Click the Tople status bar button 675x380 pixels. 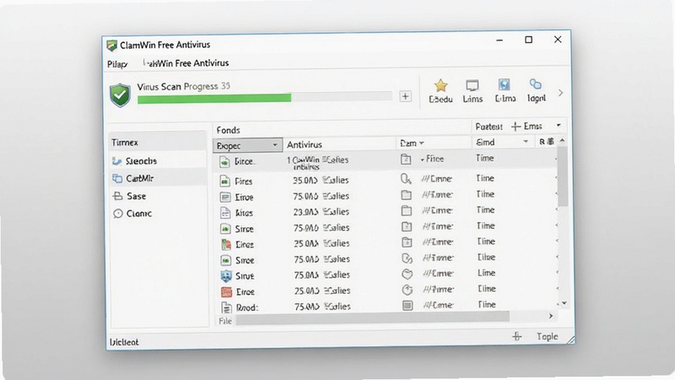point(547,336)
